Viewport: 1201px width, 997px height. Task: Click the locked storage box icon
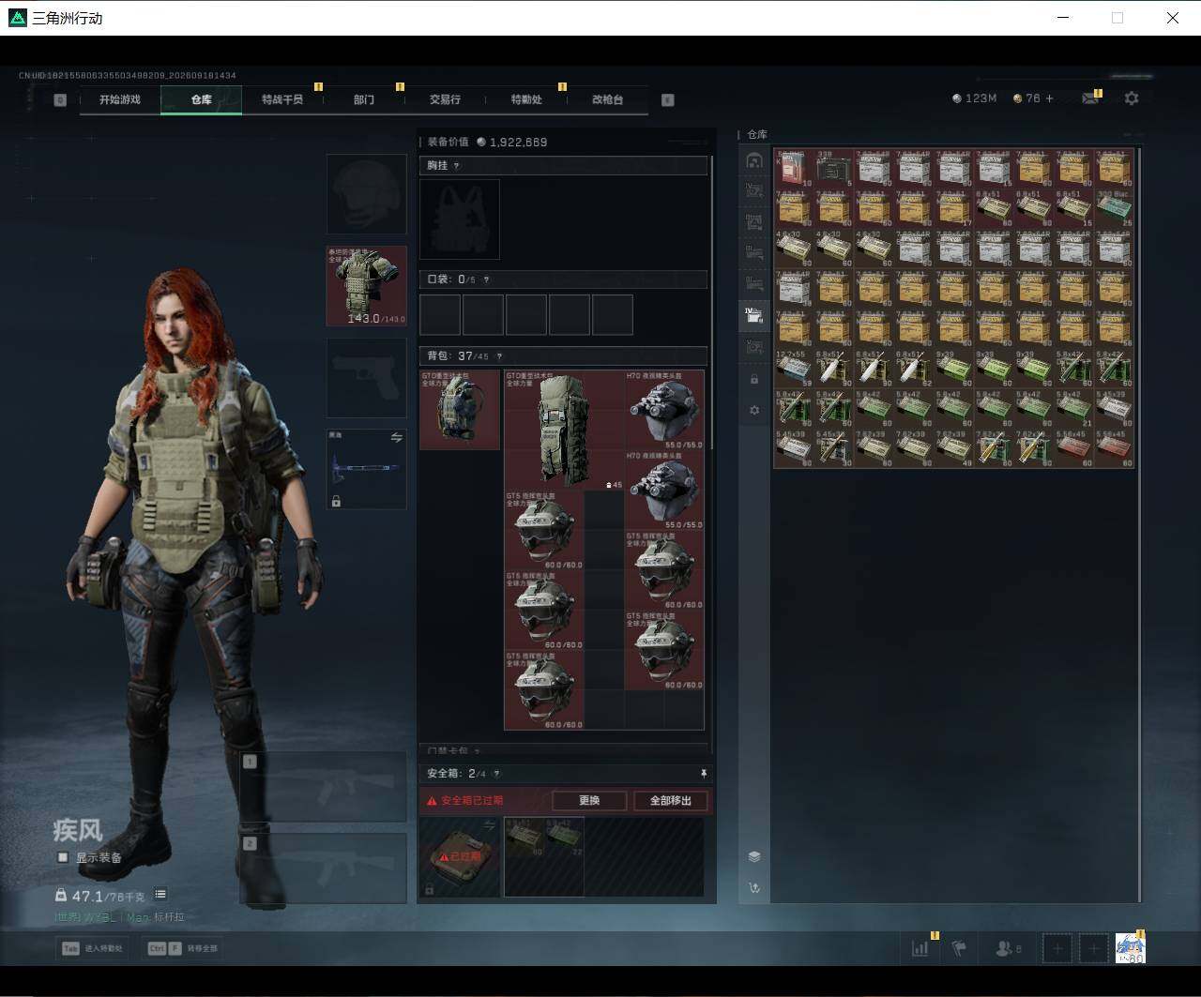coord(754,379)
